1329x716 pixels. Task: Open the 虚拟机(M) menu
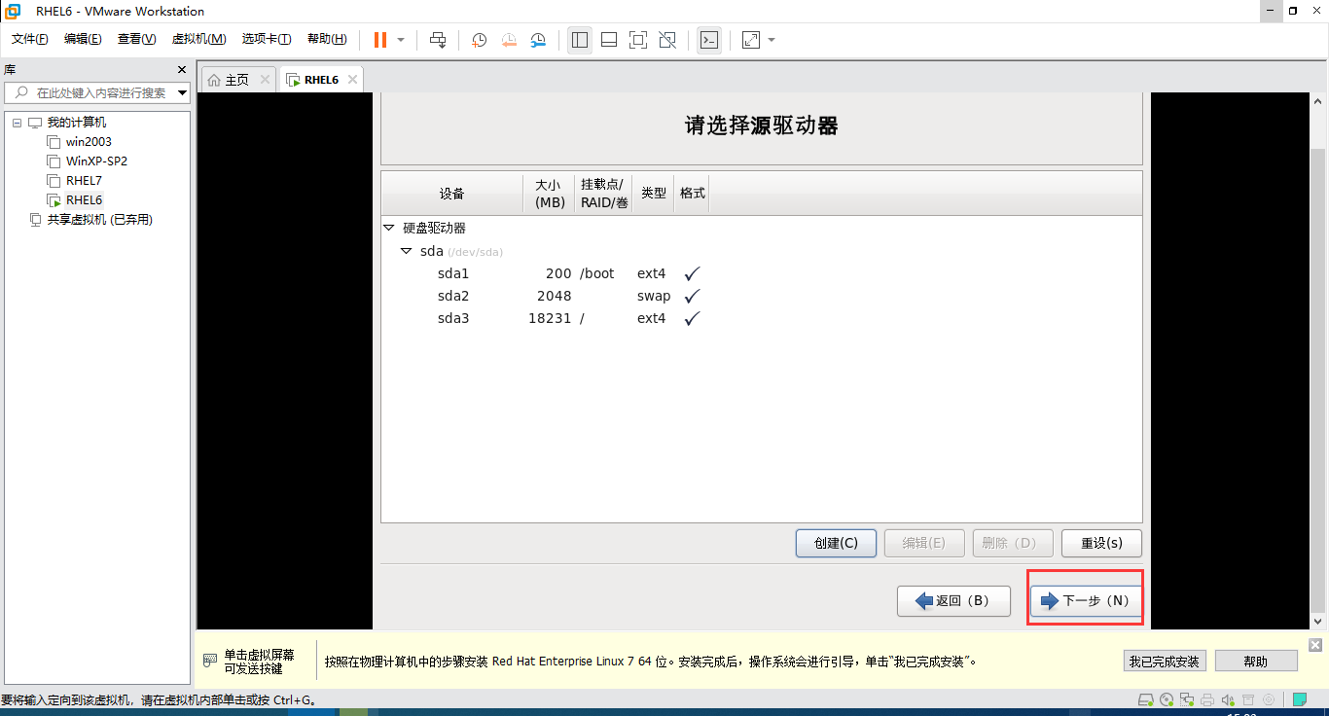tap(198, 39)
